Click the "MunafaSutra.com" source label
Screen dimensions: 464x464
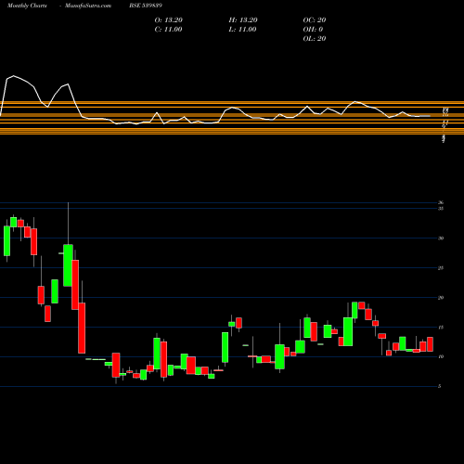[88, 6]
